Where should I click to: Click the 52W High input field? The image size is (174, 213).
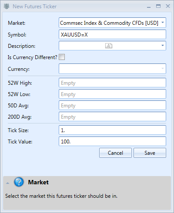tap(112, 83)
